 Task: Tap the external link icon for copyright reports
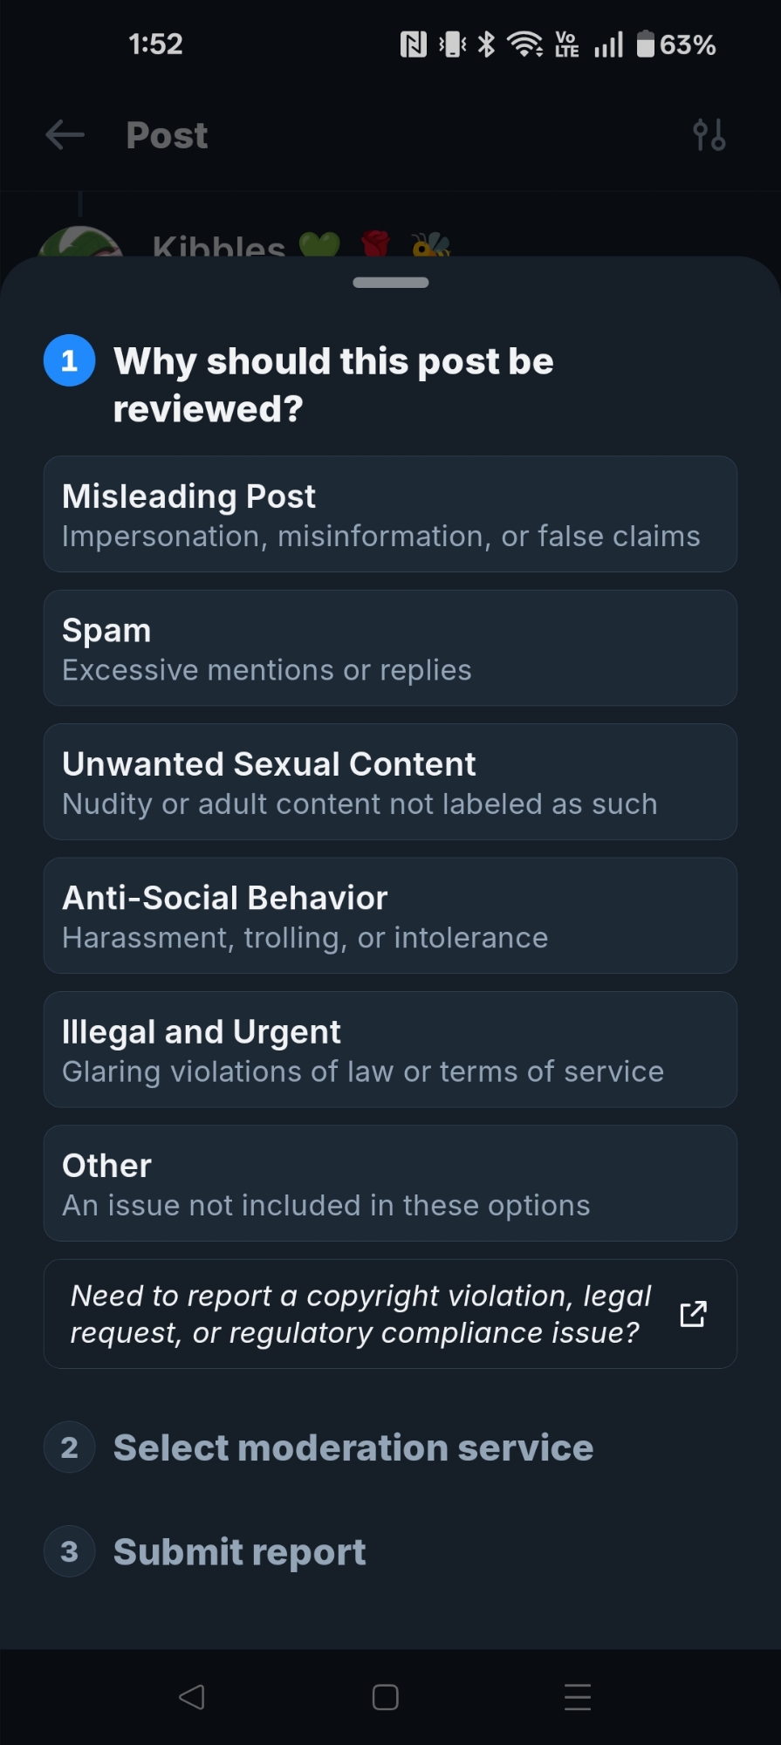(x=693, y=1314)
